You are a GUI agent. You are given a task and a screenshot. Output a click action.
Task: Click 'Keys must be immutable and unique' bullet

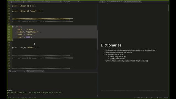[x=119, y=52]
